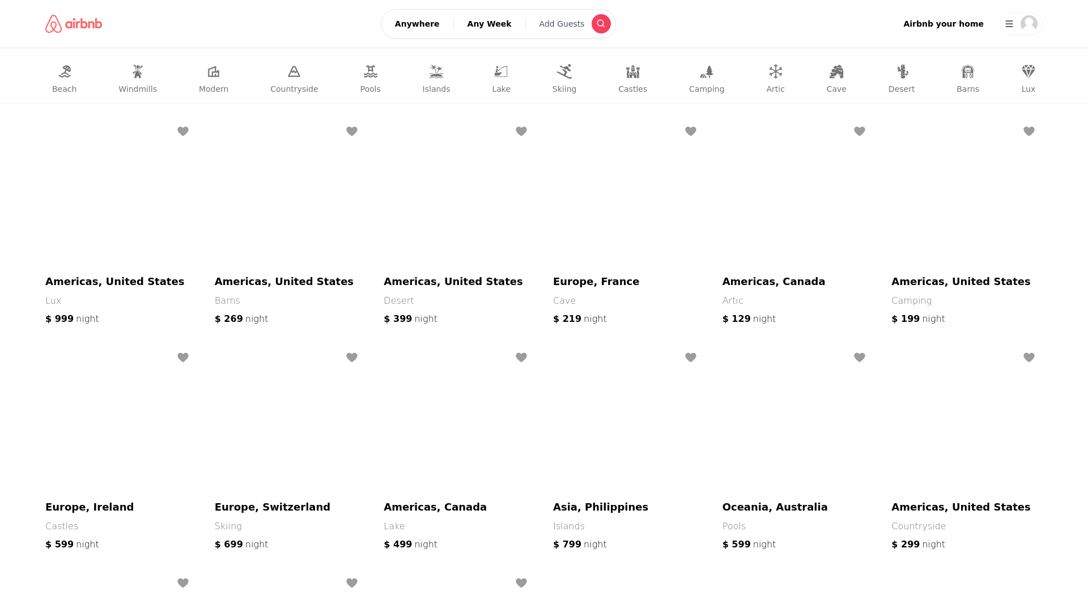Click the $ 129 night price
The image size is (1088, 612).
pyautogui.click(x=749, y=319)
